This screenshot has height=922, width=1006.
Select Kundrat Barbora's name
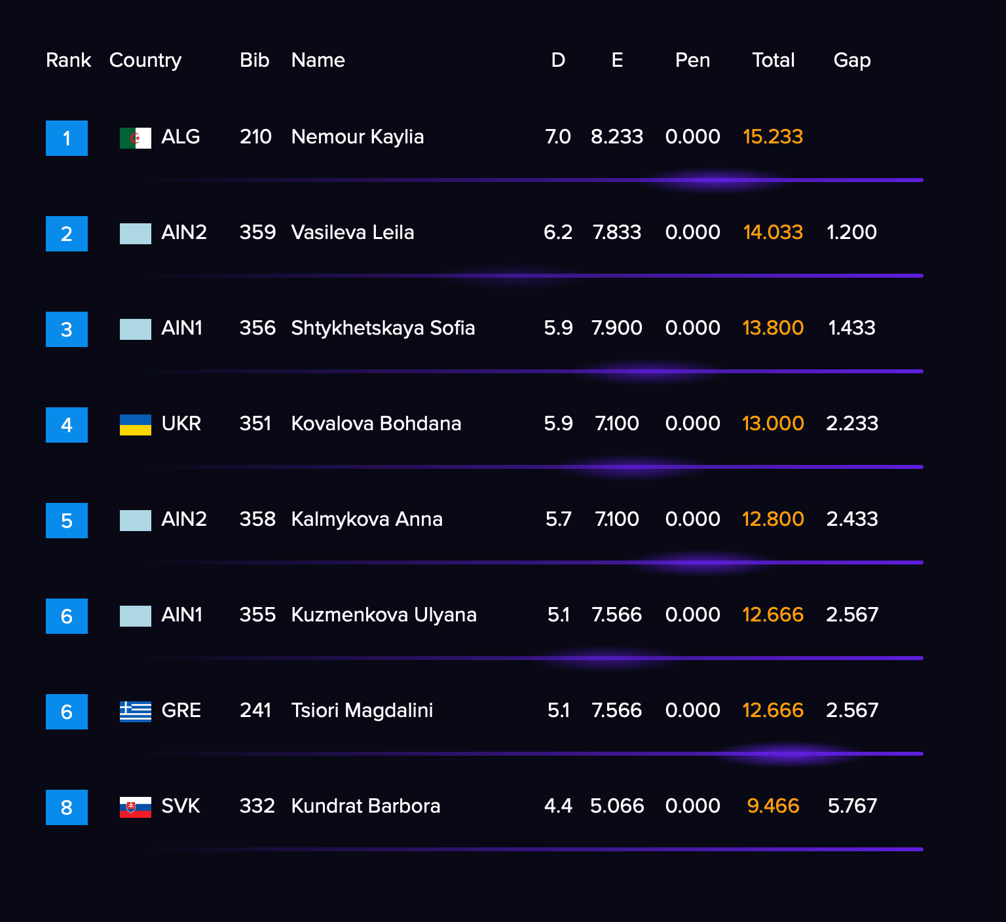[365, 806]
